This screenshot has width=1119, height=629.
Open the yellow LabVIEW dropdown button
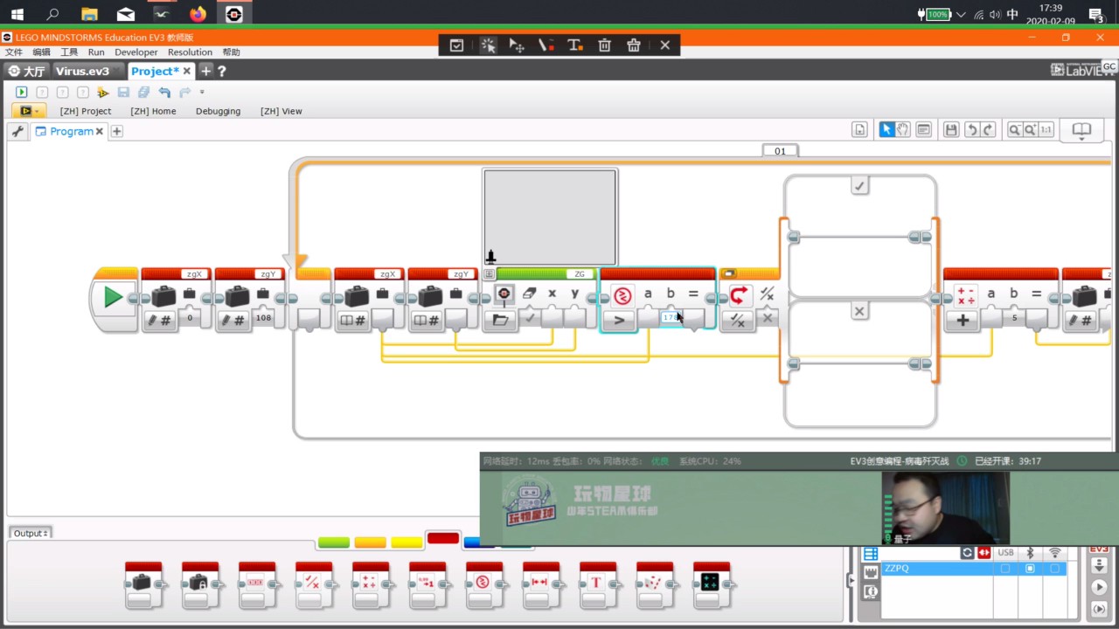point(28,111)
